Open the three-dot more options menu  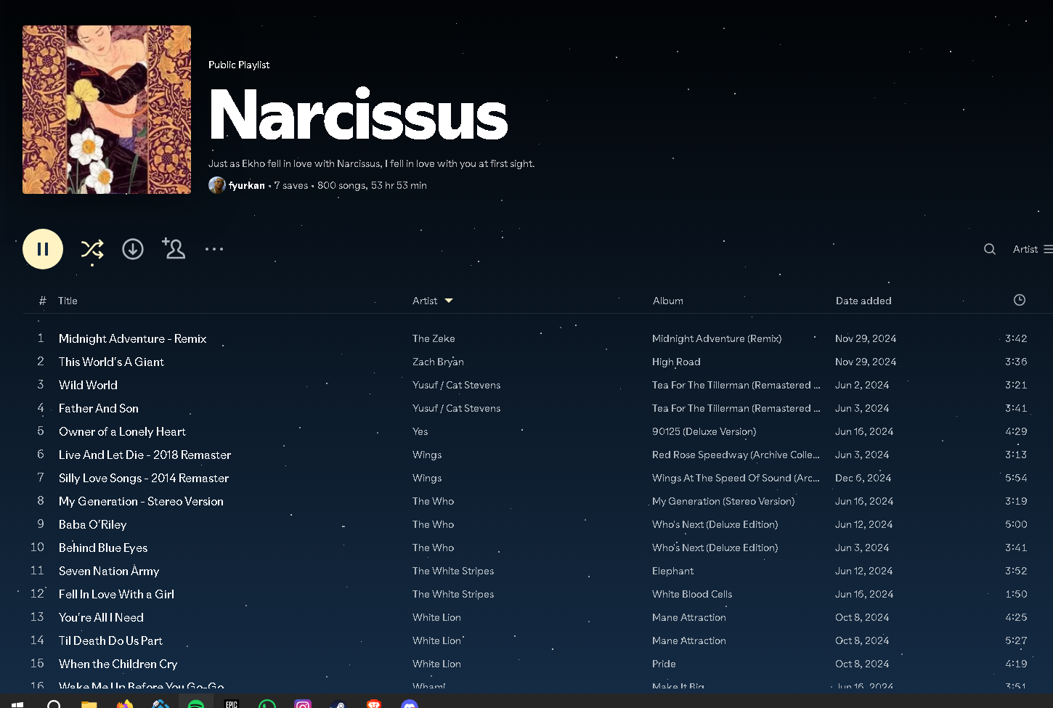click(x=214, y=249)
